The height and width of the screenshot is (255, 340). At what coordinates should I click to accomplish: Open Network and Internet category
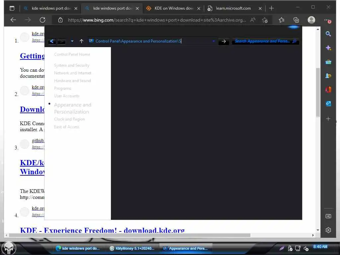pos(73,73)
